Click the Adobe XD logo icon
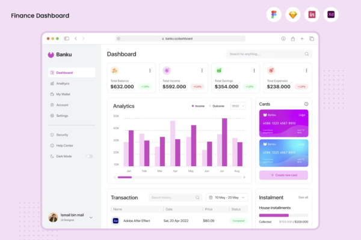361x240 pixels. [331, 14]
